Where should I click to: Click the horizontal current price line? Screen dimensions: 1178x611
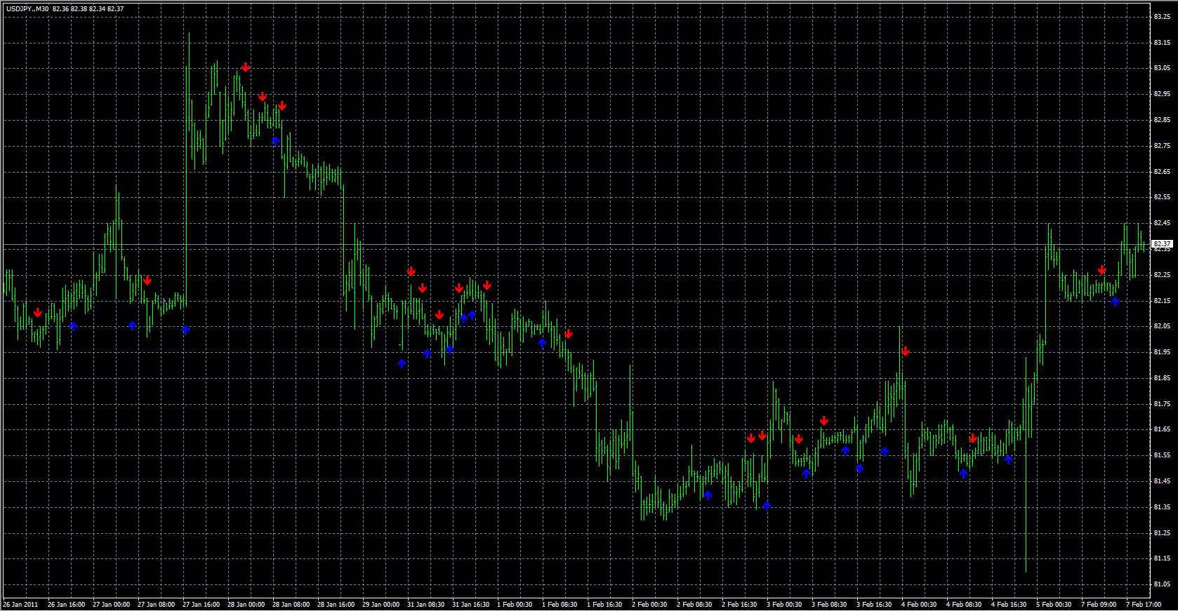pos(562,244)
